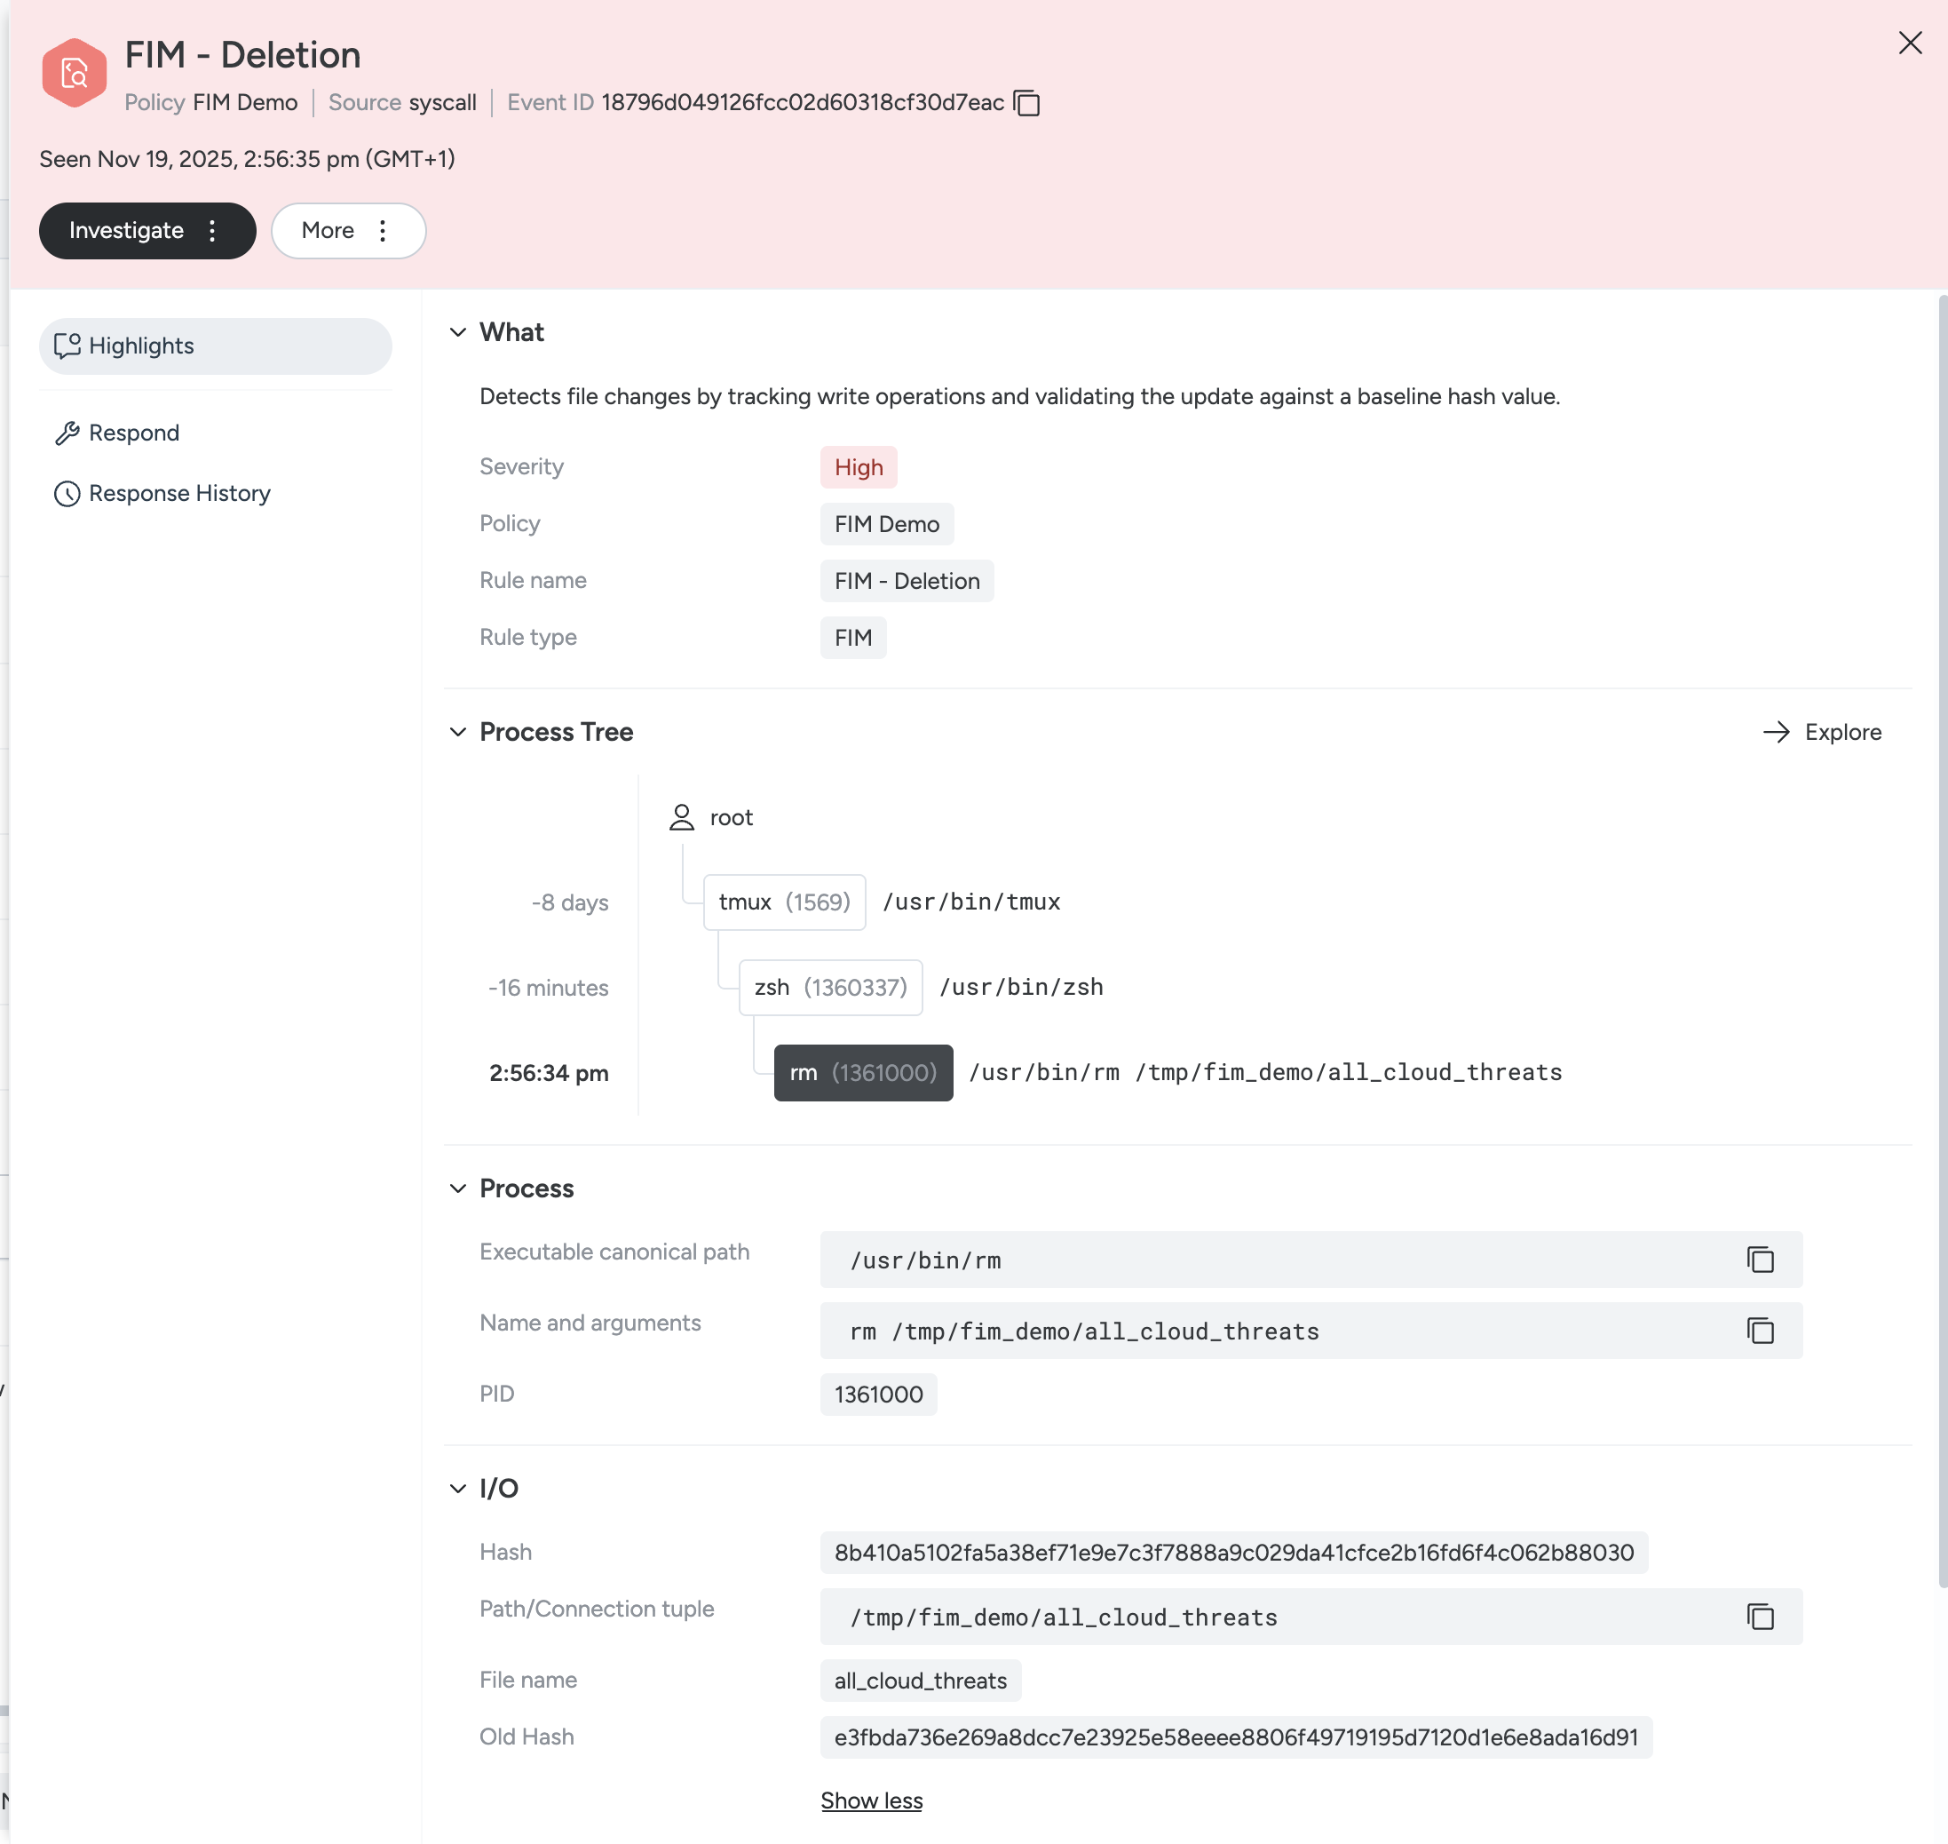Copy the executable canonical path
This screenshot has width=1948, height=1844.
pyautogui.click(x=1760, y=1260)
